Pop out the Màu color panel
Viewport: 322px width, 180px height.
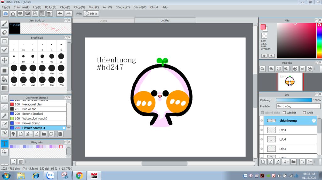[x=316, y=20]
